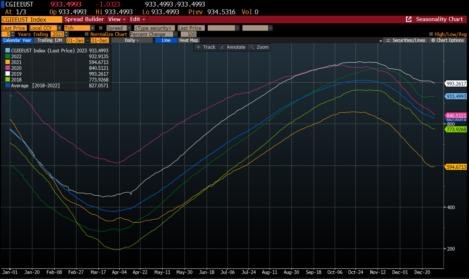
Task: Tick the High/Low/Avg checkbox
Action: [x=431, y=34]
